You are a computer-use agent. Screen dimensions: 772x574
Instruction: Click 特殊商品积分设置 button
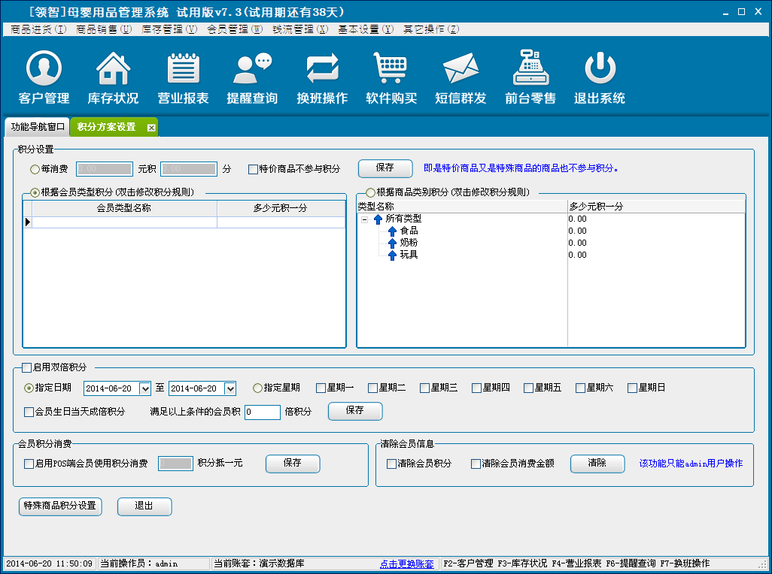[59, 506]
